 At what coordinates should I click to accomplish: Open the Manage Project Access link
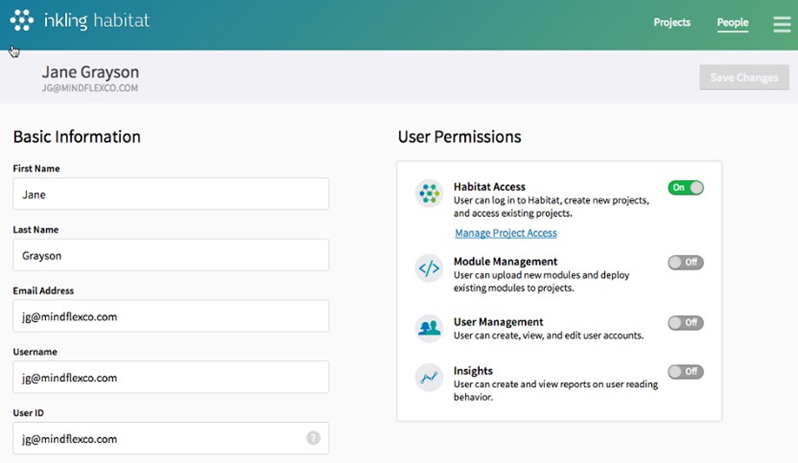click(505, 233)
